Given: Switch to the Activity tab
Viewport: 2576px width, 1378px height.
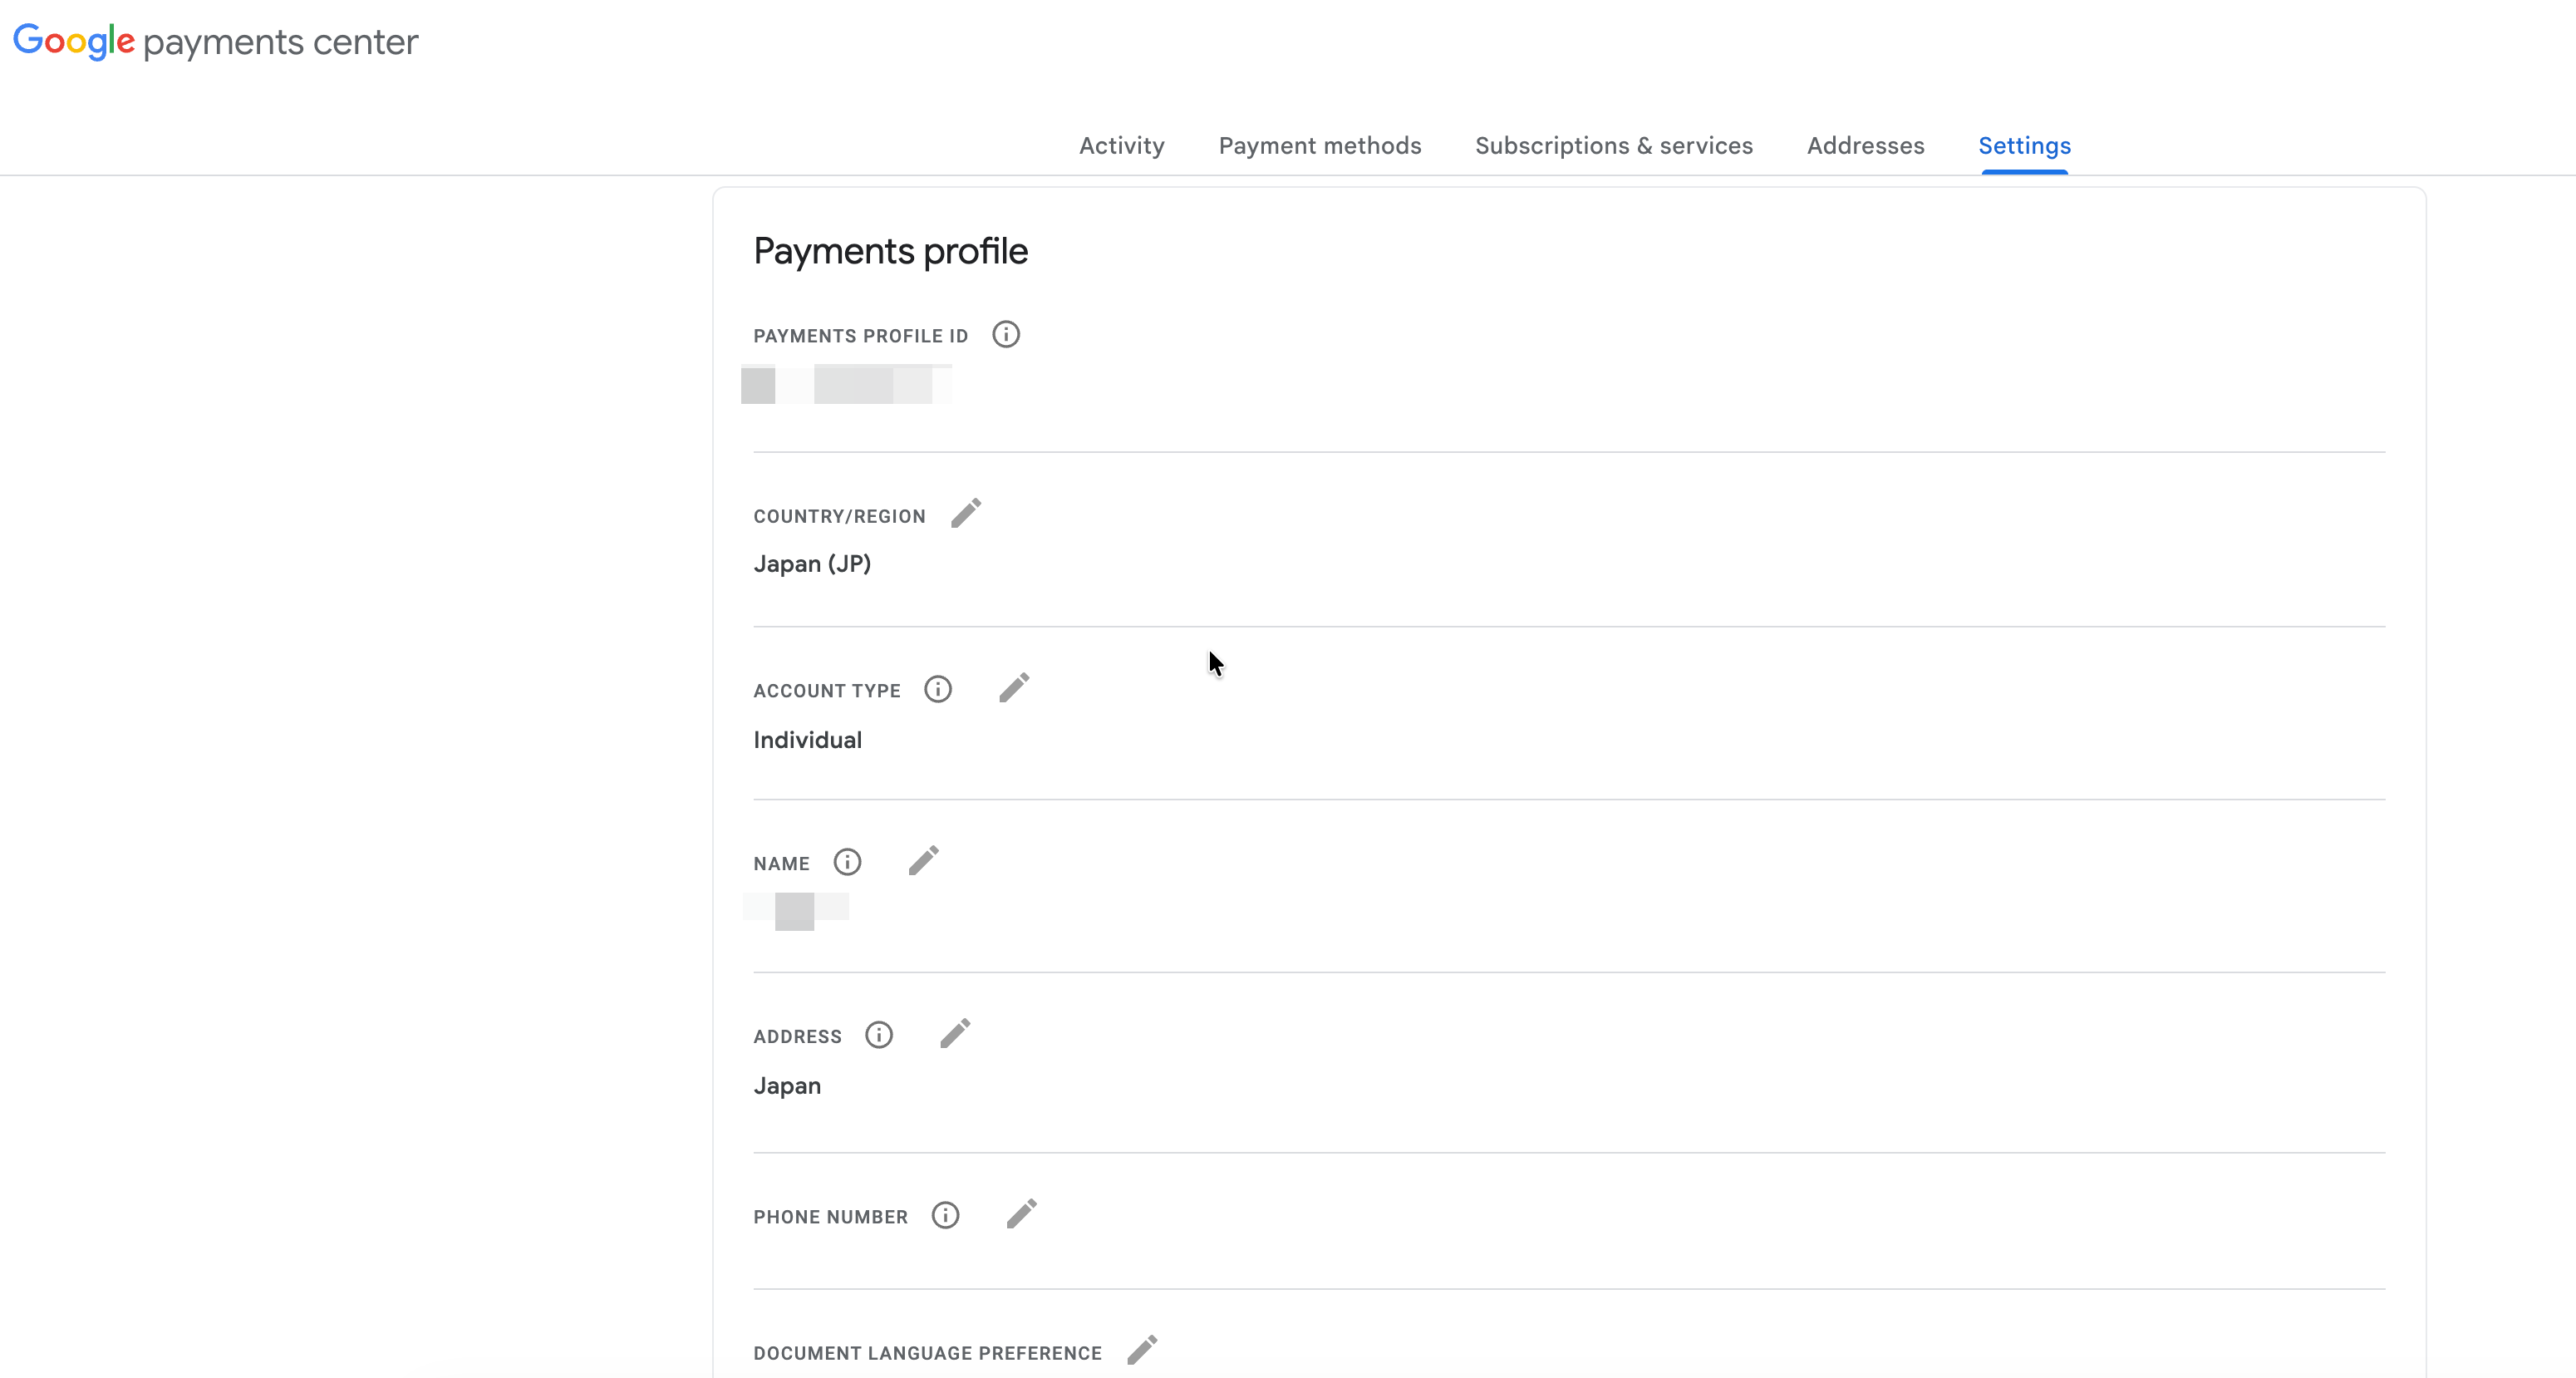Looking at the screenshot, I should (1121, 146).
